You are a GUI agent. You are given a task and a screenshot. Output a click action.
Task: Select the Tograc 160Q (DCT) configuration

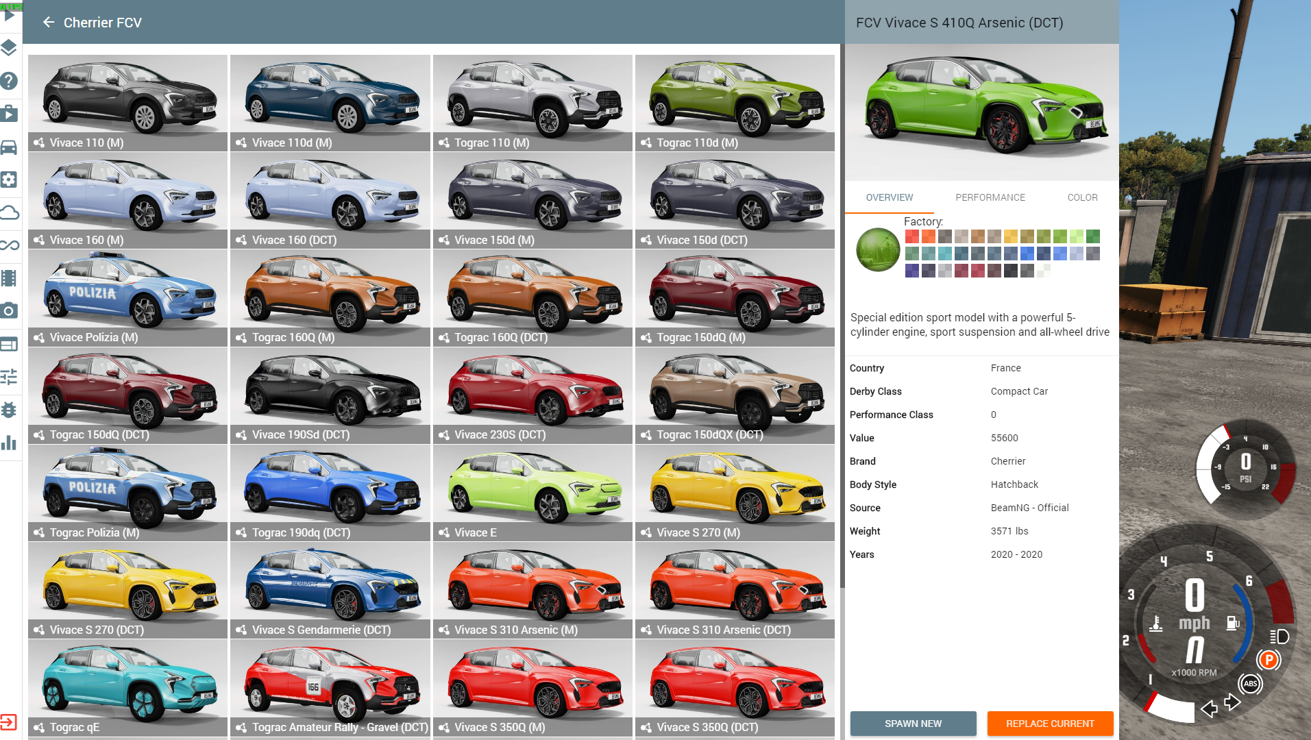tap(532, 297)
